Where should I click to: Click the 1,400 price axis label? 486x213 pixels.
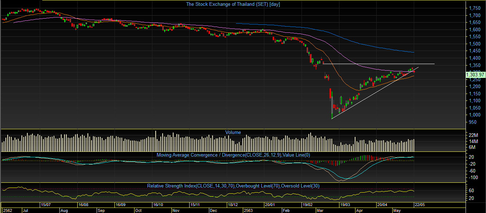point(474,58)
